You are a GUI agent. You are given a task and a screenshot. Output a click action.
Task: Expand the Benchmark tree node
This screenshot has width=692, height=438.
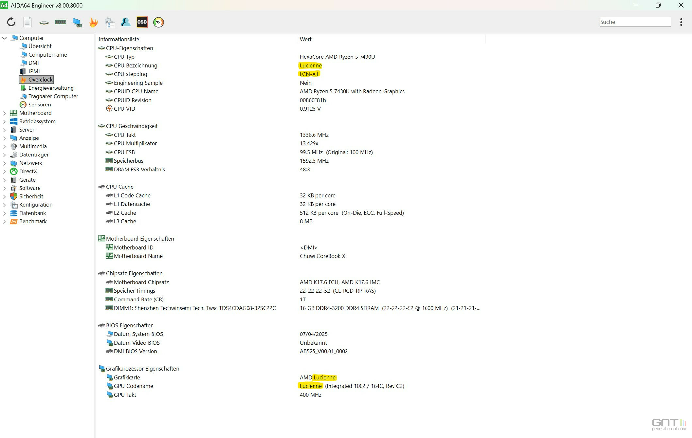[x=4, y=221]
